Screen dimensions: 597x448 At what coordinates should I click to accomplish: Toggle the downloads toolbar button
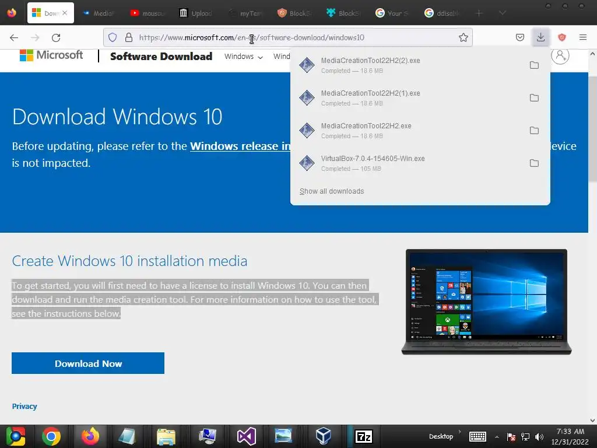tap(540, 37)
